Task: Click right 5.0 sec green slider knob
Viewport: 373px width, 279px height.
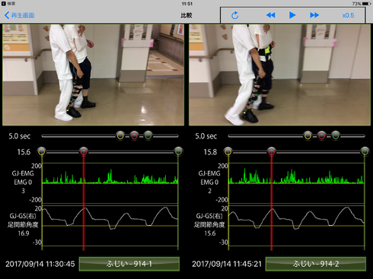Action: (x=336, y=136)
